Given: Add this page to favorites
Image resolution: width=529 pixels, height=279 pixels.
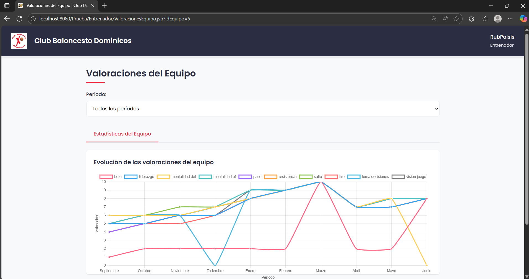Looking at the screenshot, I should (x=456, y=19).
